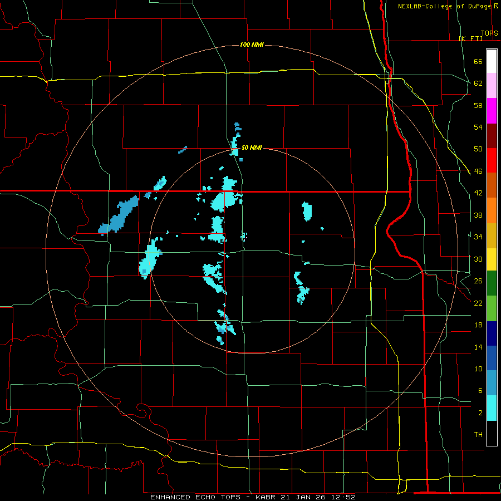Click legend value "42"

pos(478,193)
